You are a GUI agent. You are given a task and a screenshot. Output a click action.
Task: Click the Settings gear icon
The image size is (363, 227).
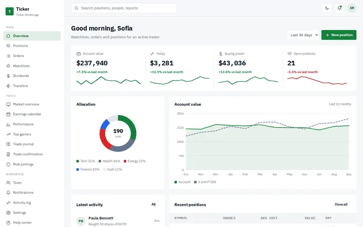[x=9, y=213]
